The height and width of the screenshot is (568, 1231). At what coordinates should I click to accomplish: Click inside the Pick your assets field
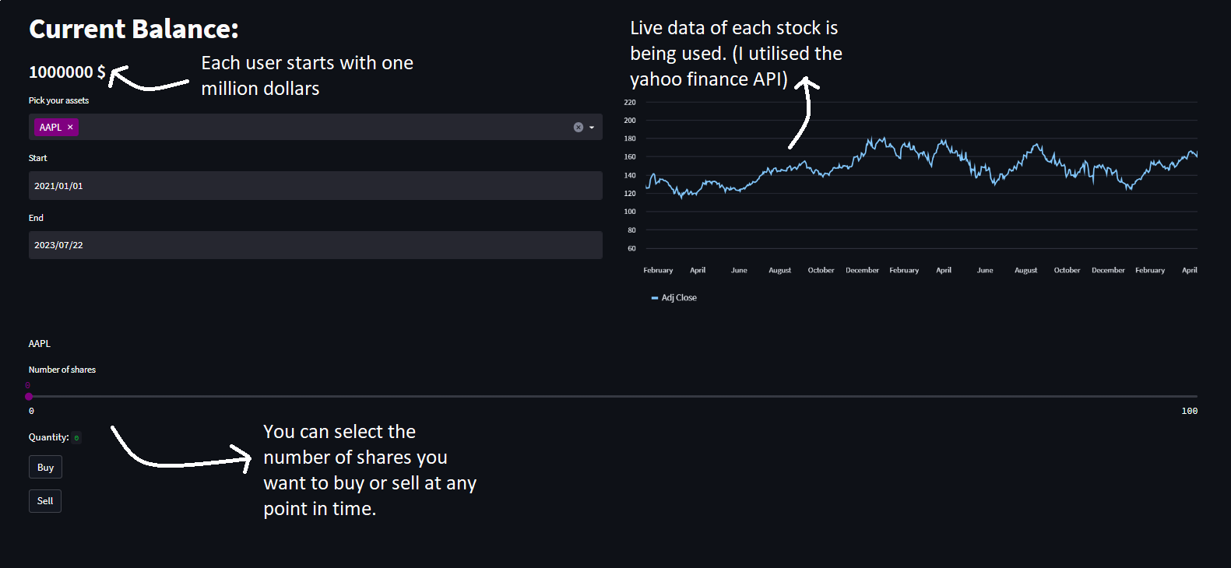coord(311,128)
